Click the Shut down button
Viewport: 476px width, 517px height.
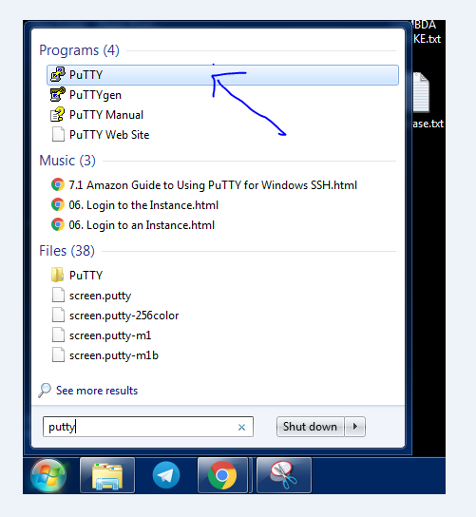[x=310, y=427]
